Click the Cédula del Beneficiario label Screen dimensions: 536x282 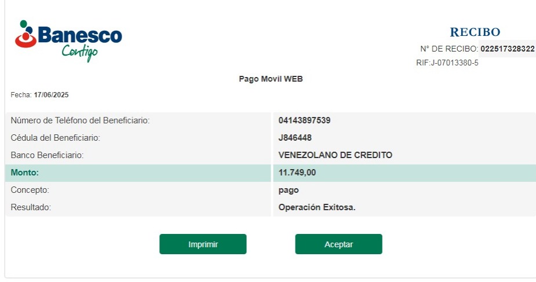click(x=56, y=138)
